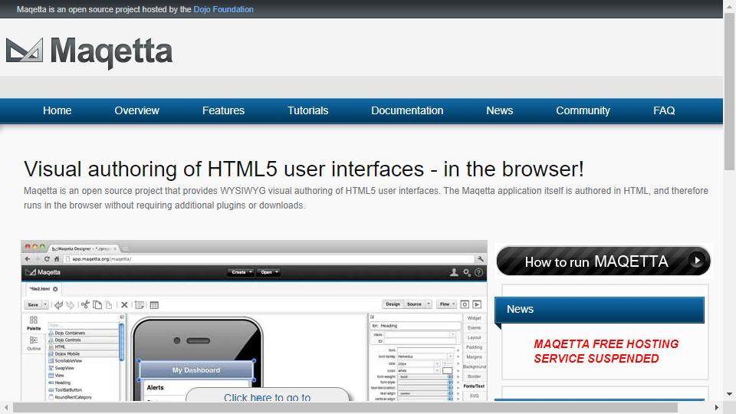Screen dimensions: 736x414
Task: Click the browser reload icon in the embedded screenshot
Action: point(47,258)
